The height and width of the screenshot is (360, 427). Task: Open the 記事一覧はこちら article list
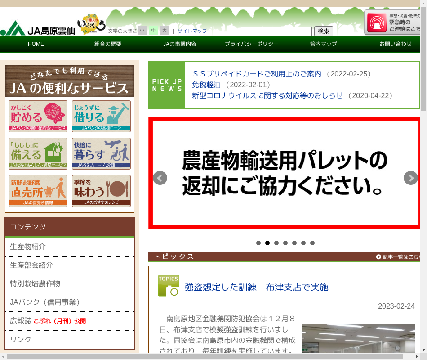(399, 257)
